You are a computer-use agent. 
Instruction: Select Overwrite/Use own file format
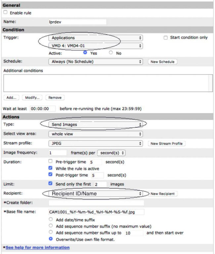point(51,239)
